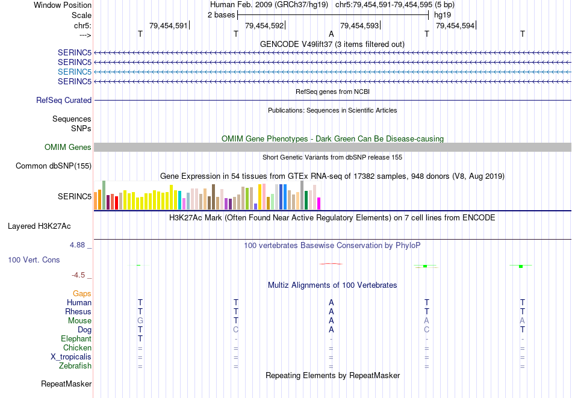Open OMIM Gene Phenotypes track title
Screen dimensions: 572x398
tap(332, 138)
